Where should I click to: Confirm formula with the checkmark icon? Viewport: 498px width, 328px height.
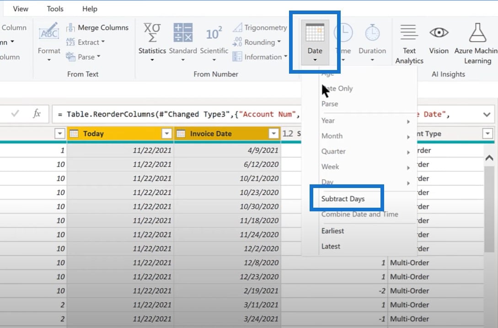15,114
